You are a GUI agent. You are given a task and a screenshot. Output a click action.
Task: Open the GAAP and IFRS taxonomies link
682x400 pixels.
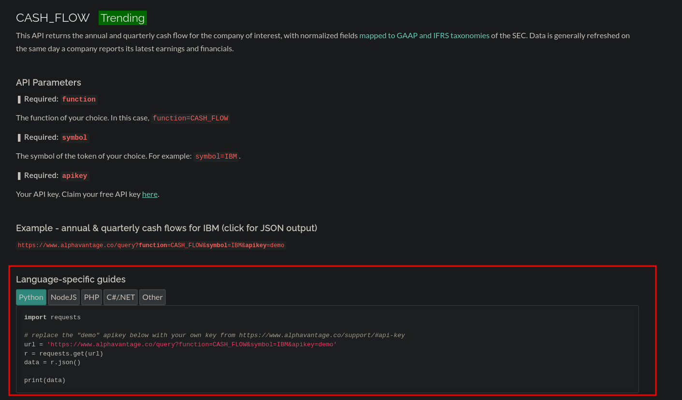[x=424, y=35]
